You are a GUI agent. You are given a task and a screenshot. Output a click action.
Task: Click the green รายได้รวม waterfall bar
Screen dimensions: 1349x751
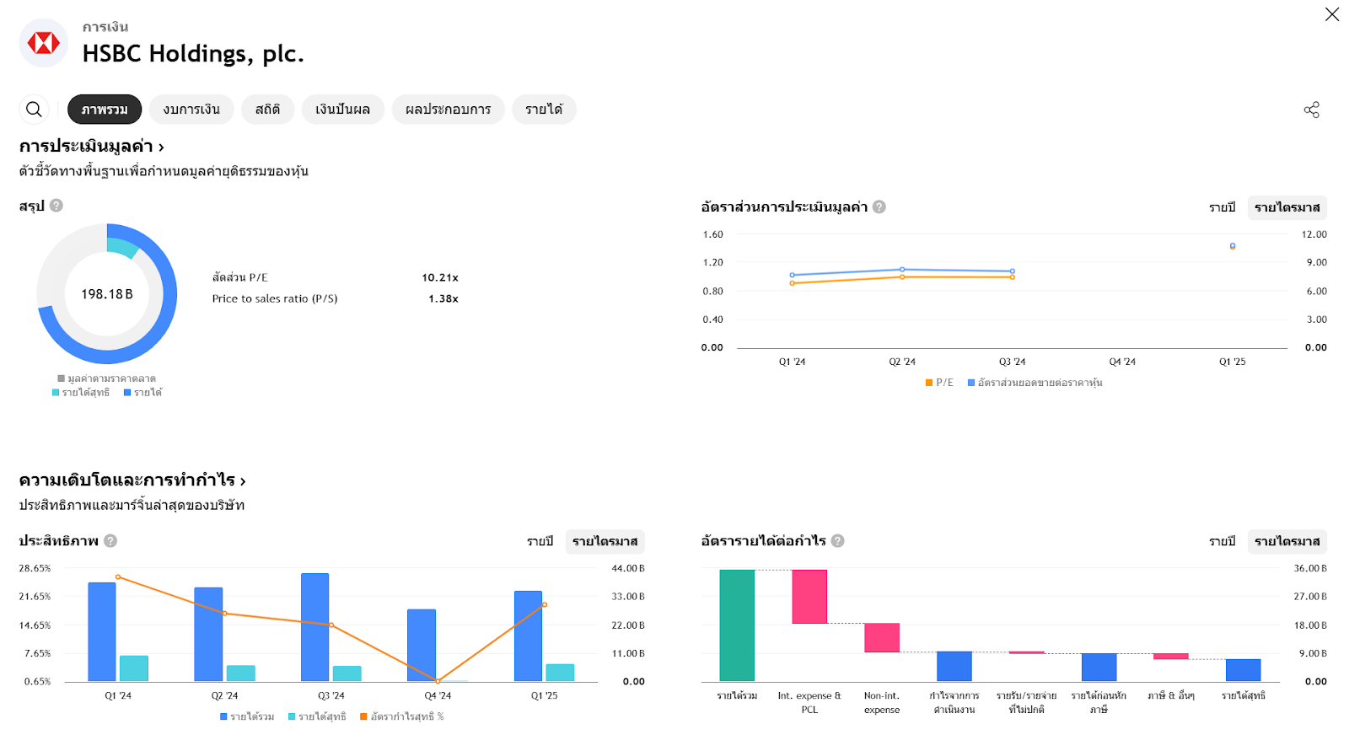pyautogui.click(x=737, y=625)
